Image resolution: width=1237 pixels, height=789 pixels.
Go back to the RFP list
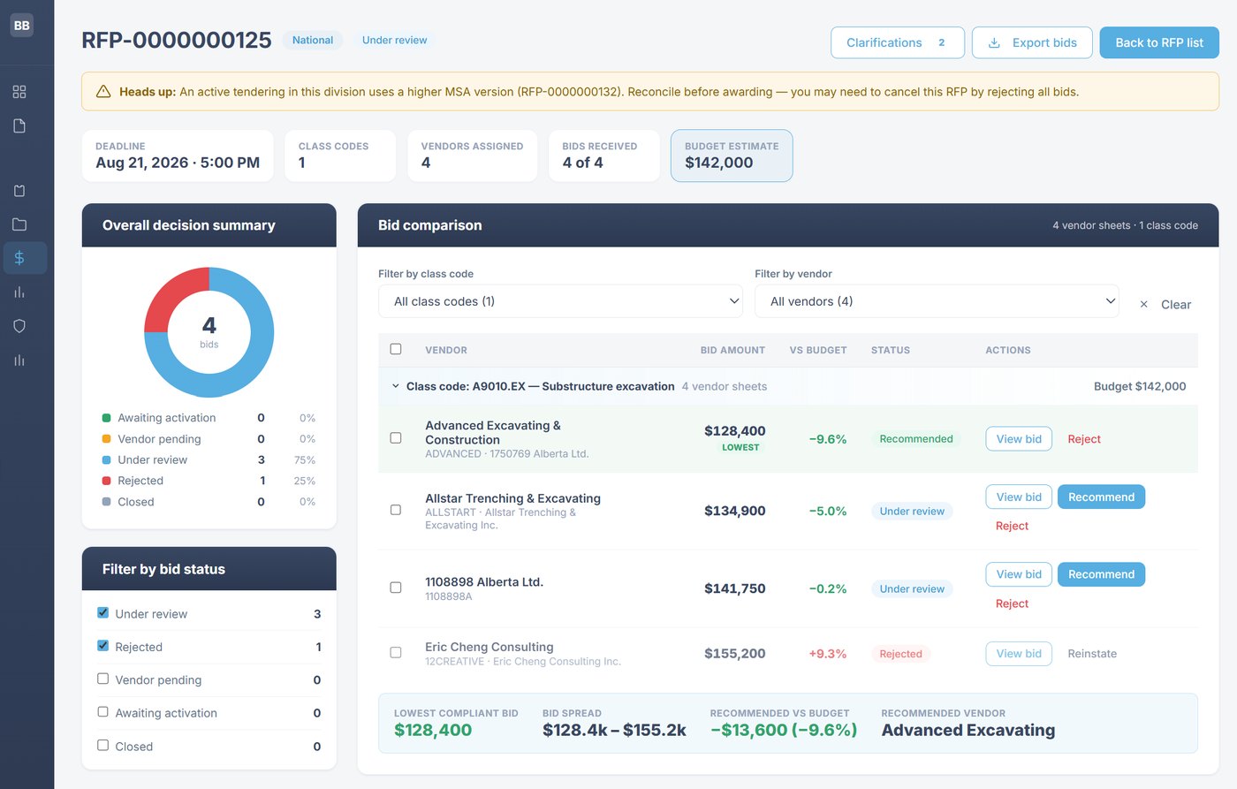(x=1159, y=42)
